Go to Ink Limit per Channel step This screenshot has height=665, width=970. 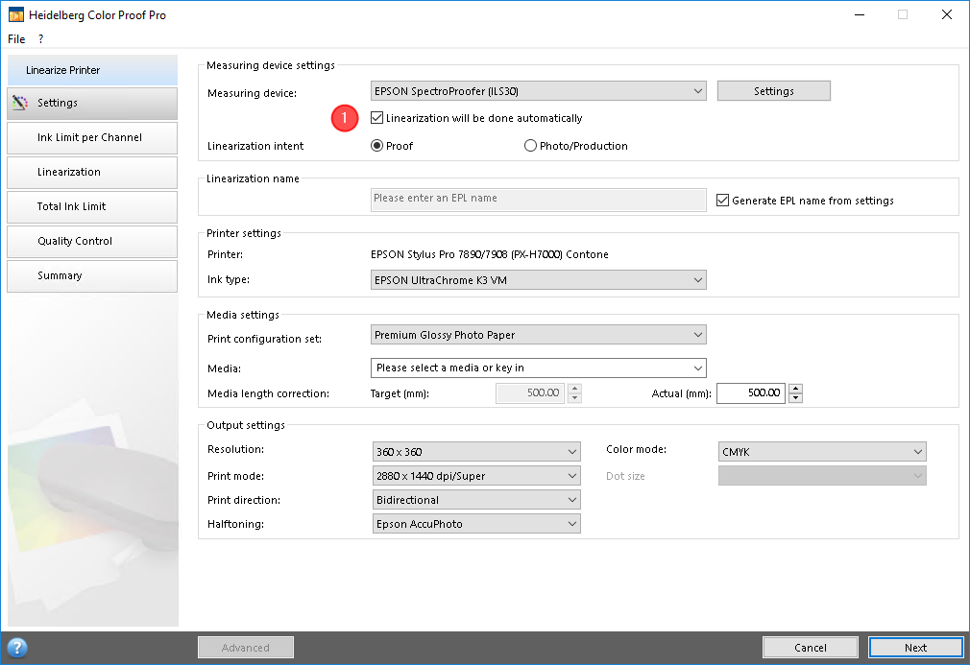coord(92,138)
